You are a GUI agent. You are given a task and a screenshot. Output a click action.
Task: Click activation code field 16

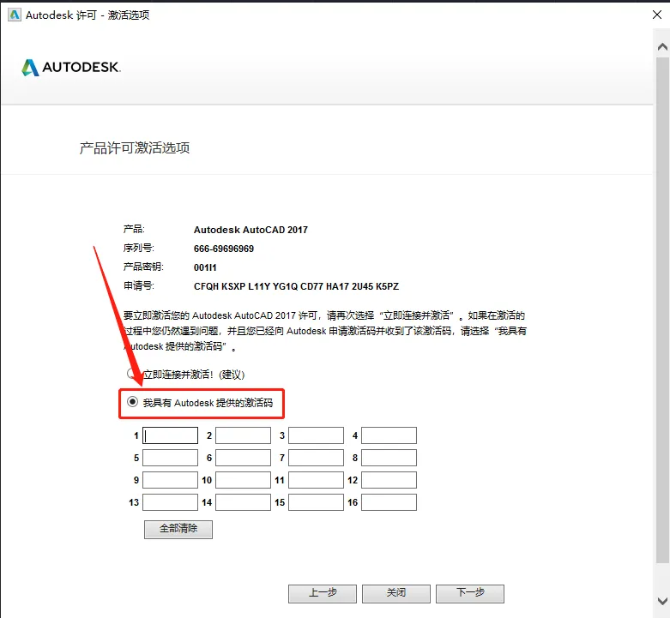(x=389, y=502)
